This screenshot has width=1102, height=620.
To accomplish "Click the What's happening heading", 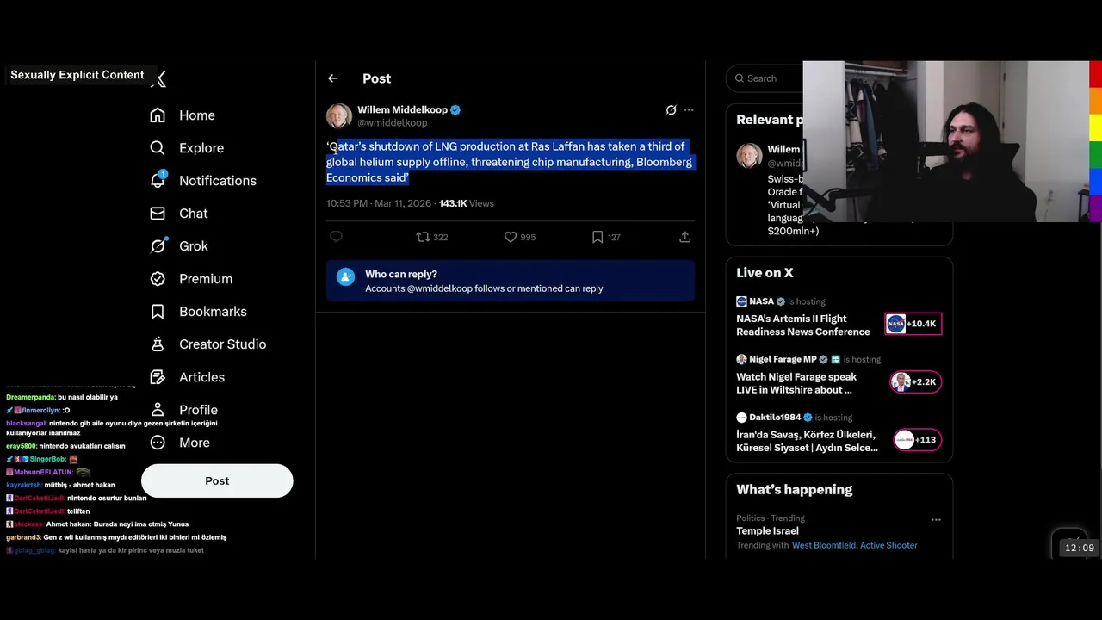I will (x=794, y=490).
